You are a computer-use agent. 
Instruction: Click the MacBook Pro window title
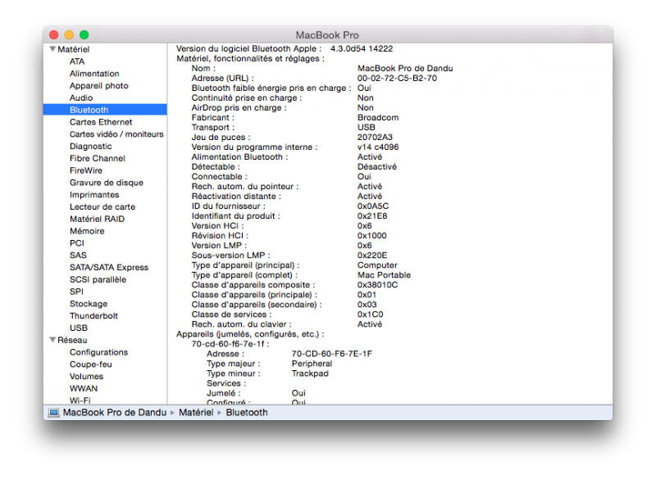point(327,35)
